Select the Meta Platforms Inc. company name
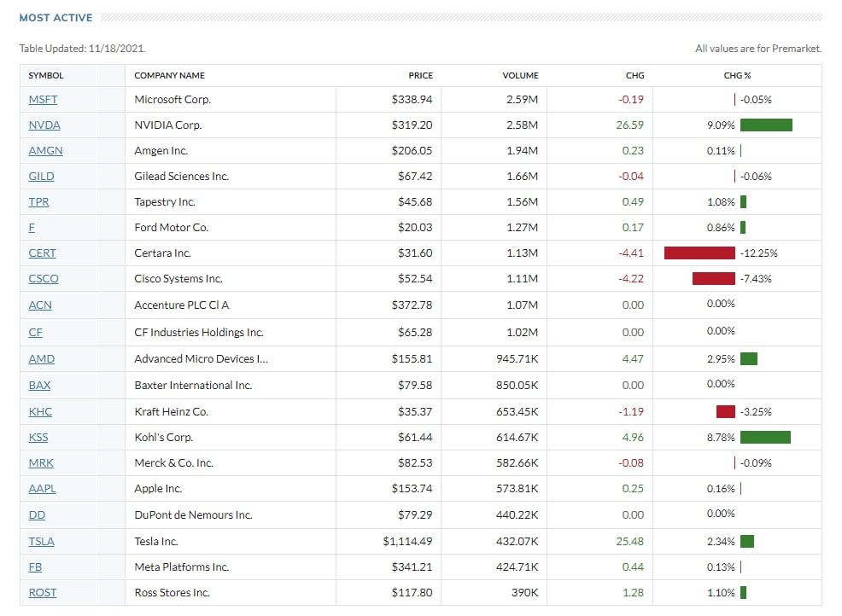 click(x=182, y=567)
